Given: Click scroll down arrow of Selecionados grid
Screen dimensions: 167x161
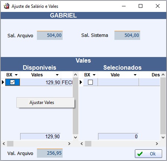Looking at the screenshot, I should pos(163,137).
